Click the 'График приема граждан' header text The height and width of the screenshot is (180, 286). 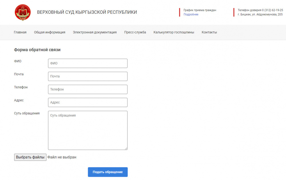pos(200,10)
